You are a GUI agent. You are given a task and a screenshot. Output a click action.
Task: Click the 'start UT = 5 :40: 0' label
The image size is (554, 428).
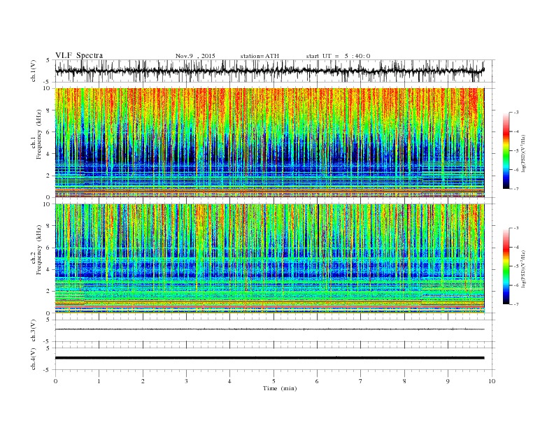(338, 56)
